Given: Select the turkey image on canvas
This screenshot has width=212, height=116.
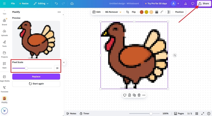Looking at the screenshot, I should click(134, 55).
